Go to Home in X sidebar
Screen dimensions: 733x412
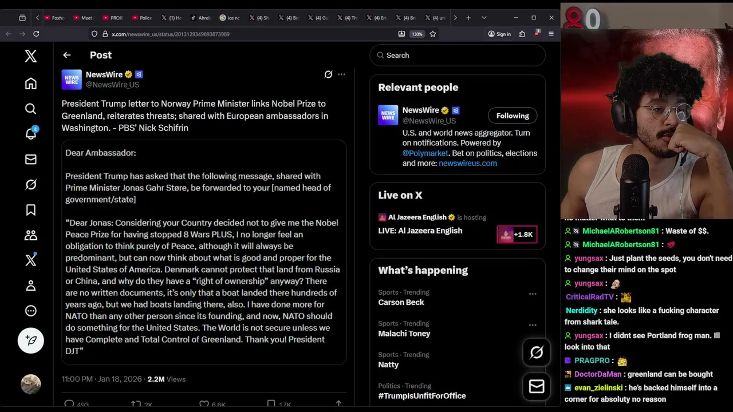click(x=31, y=84)
